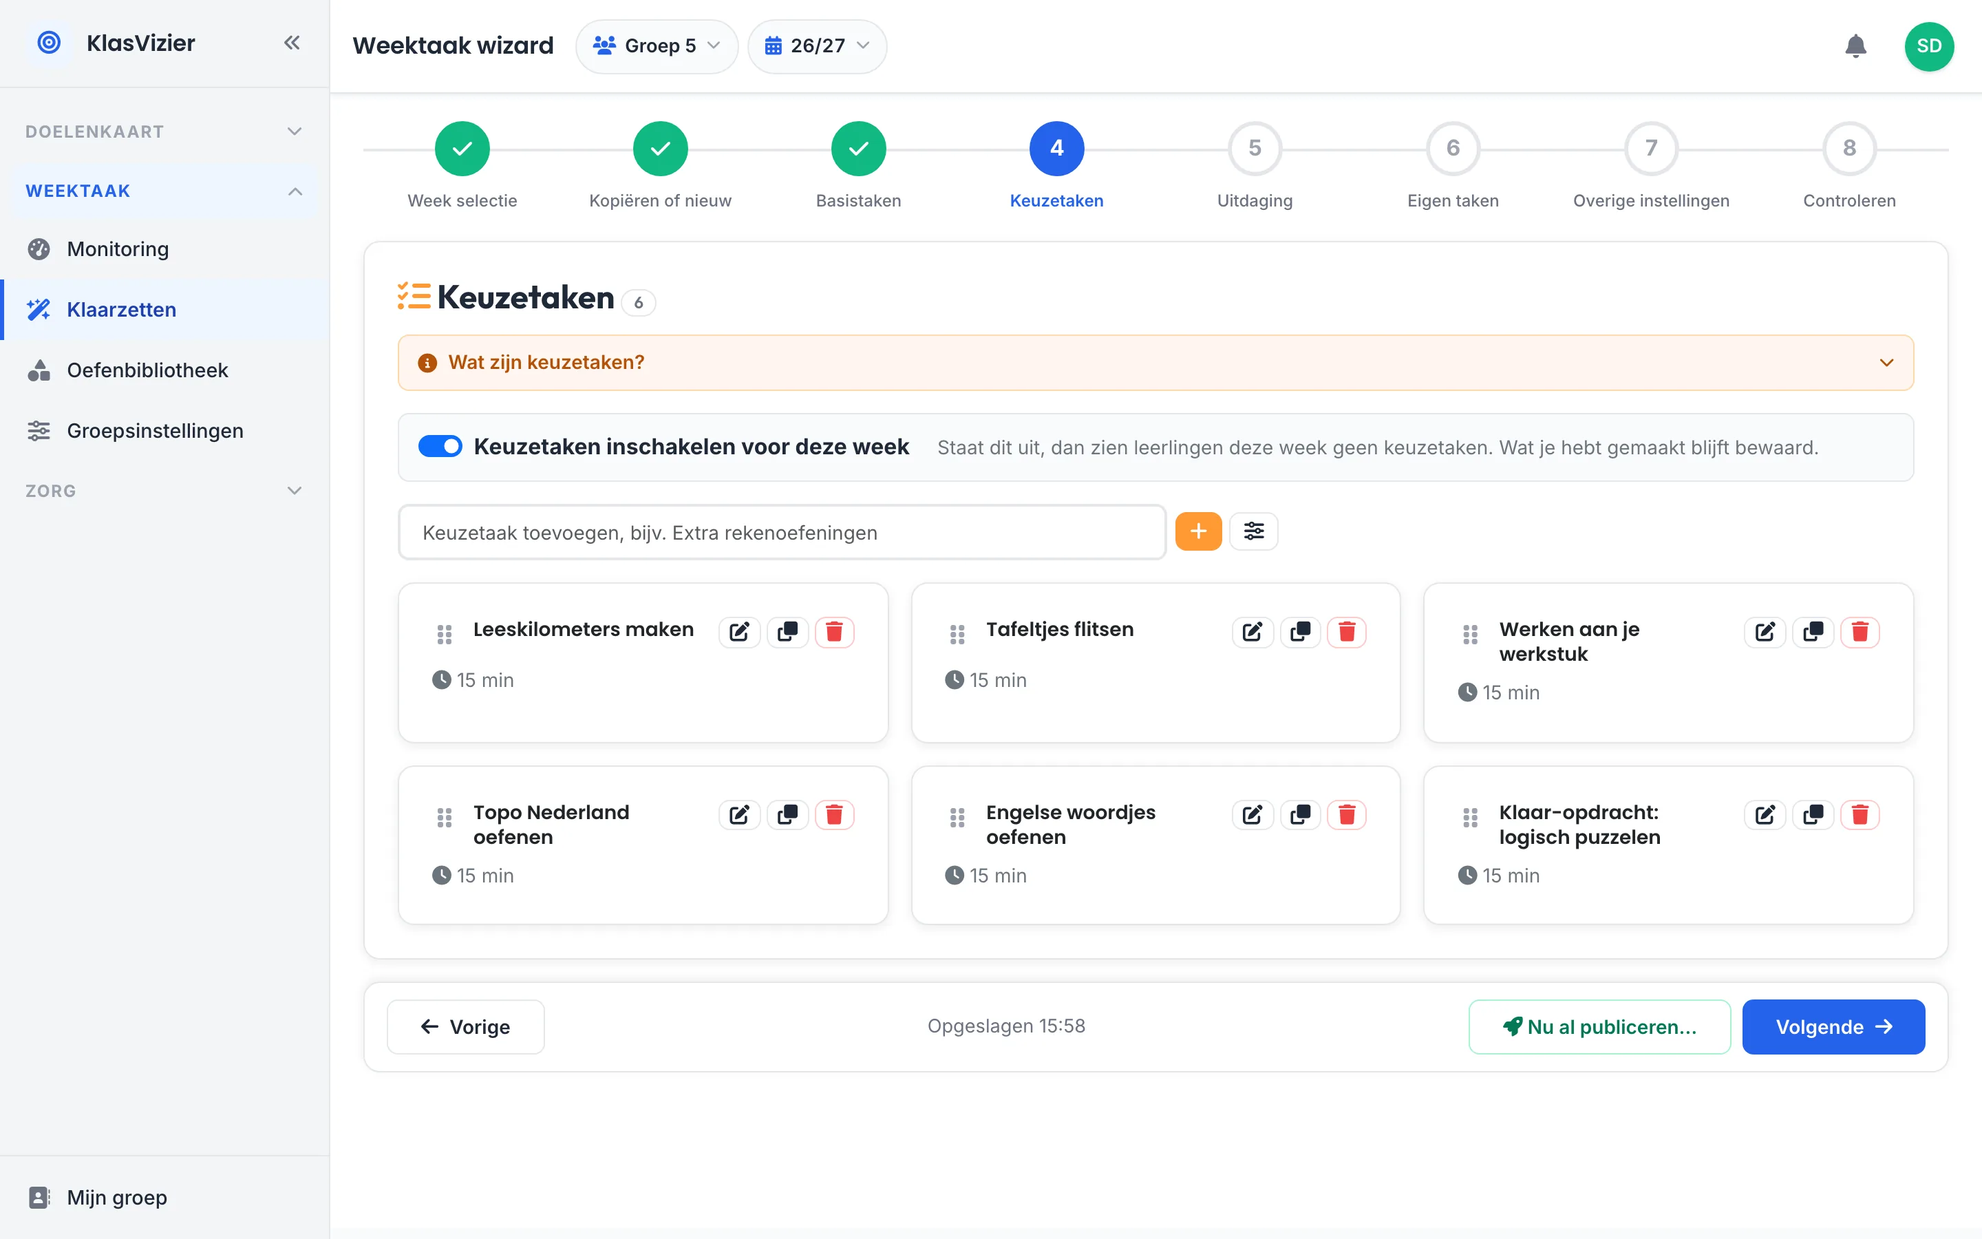Duplicate the Engelse woordjes oefenen task
1982x1239 pixels.
pos(1300,814)
